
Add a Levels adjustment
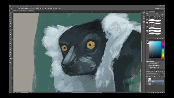click(x=152, y=63)
